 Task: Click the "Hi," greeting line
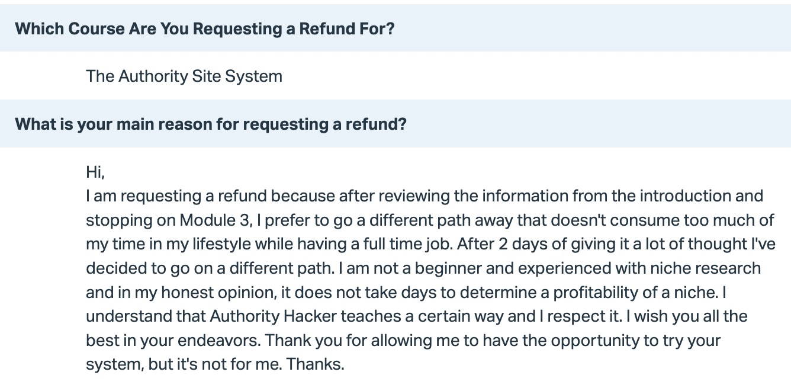[95, 172]
